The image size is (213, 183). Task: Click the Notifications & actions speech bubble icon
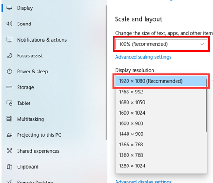pyautogui.click(x=9, y=40)
